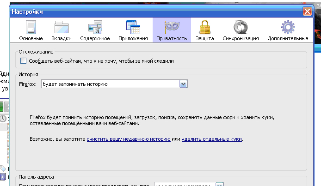The height and width of the screenshot is (186, 321).
Task: Expand the Firefox history mode dropdown arrow
Action: click(183, 84)
